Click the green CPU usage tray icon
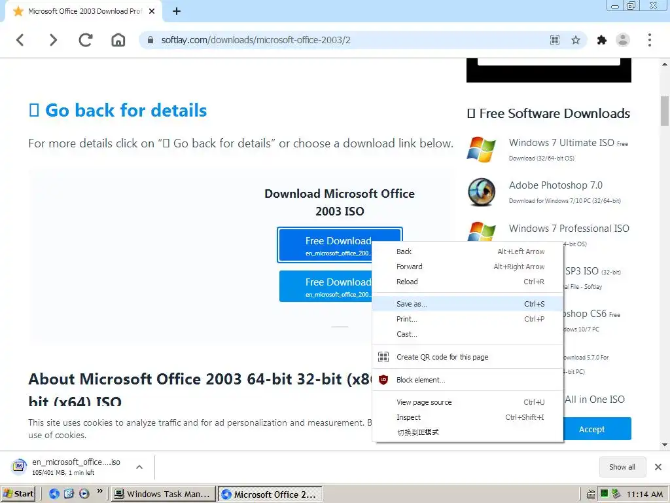Image resolution: width=670 pixels, height=503 pixels. coord(604,494)
